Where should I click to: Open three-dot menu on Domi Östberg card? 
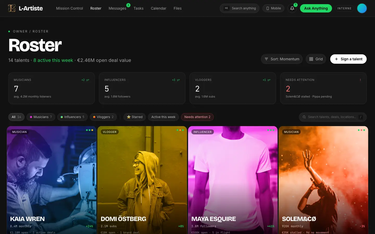180,130
